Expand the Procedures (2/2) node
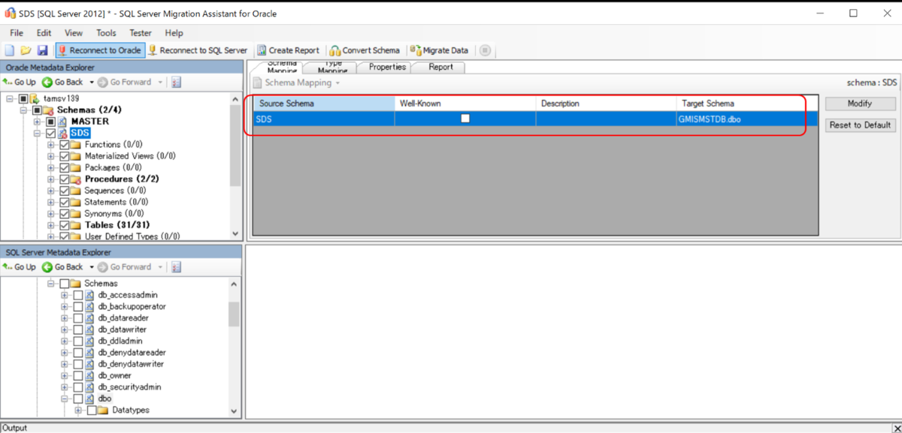 (51, 179)
